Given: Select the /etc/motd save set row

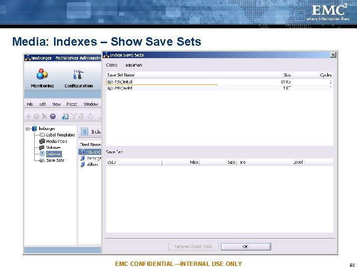Looking at the screenshot, I should (220, 88).
